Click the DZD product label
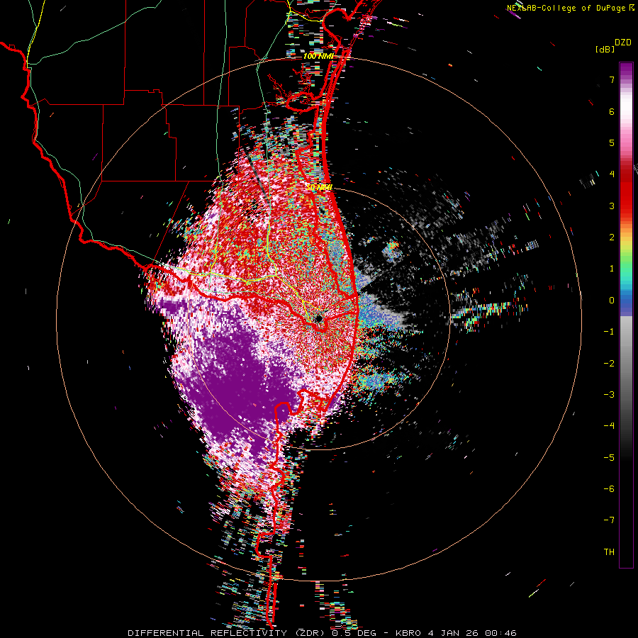 [x=622, y=42]
